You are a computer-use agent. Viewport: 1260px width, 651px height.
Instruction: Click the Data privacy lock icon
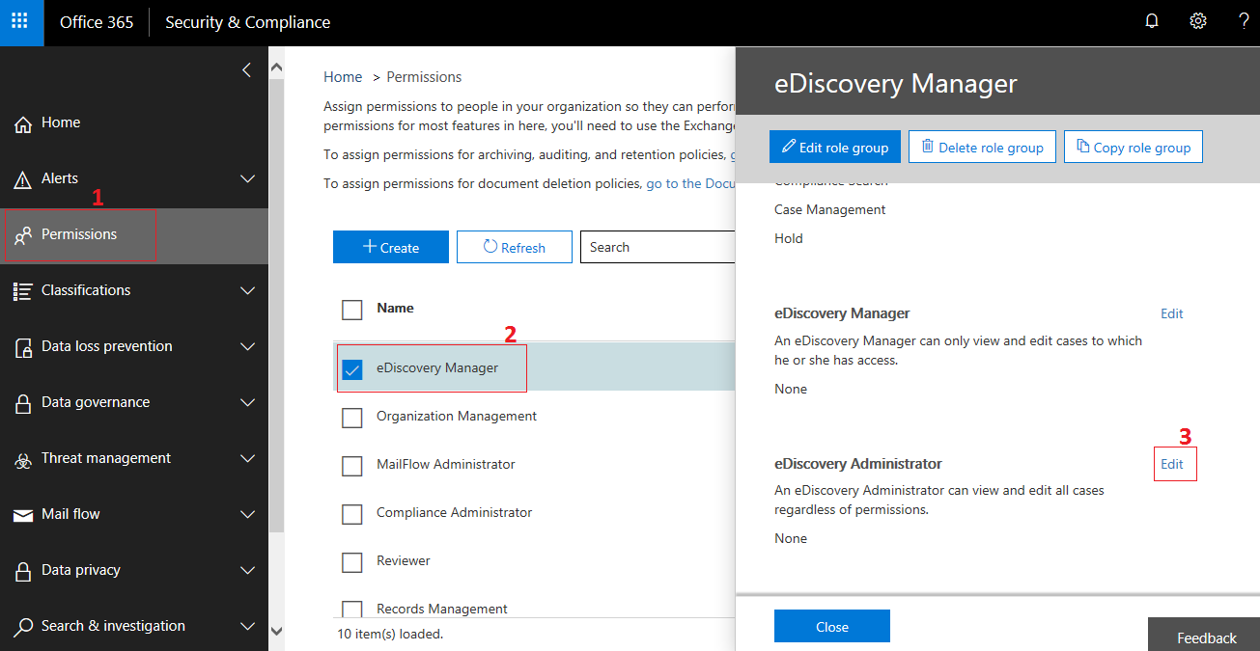point(23,571)
